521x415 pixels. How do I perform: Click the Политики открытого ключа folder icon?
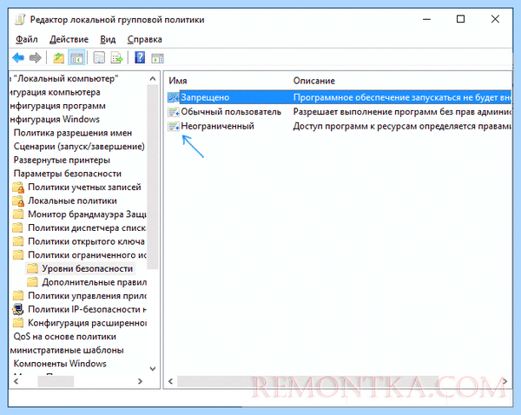pyautogui.click(x=18, y=241)
